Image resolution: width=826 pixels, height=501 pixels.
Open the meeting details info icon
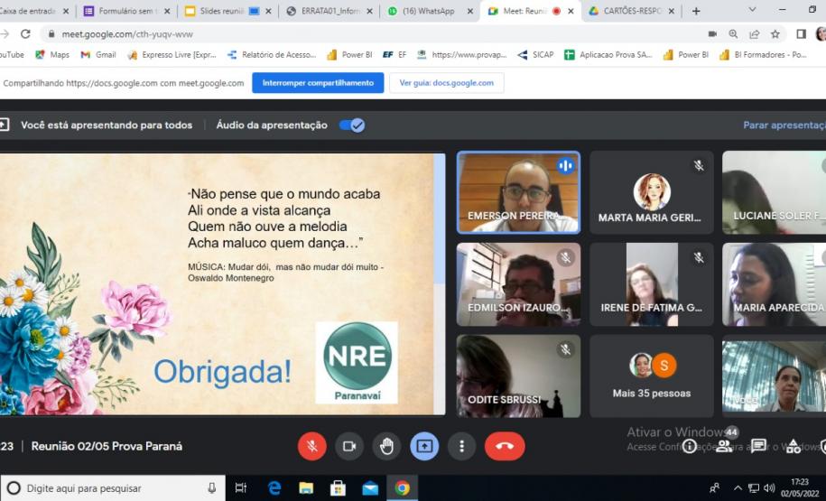tap(690, 446)
